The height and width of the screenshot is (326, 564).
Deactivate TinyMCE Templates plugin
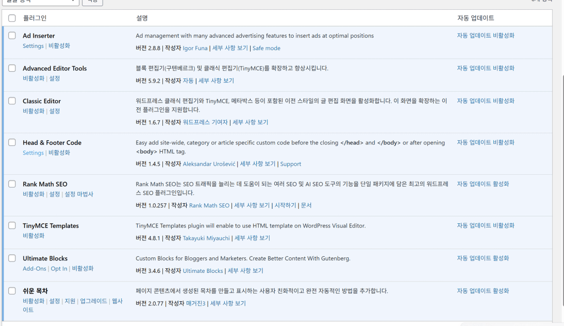coord(34,236)
